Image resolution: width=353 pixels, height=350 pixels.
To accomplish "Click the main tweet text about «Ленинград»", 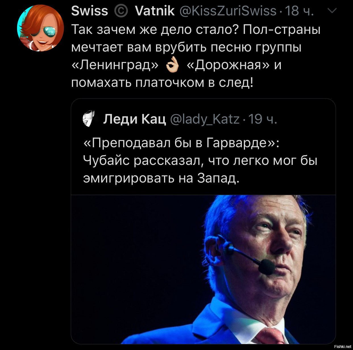I will tap(196, 56).
